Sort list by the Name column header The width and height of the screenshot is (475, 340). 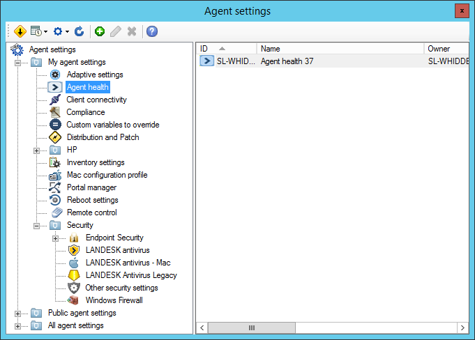[340, 49]
